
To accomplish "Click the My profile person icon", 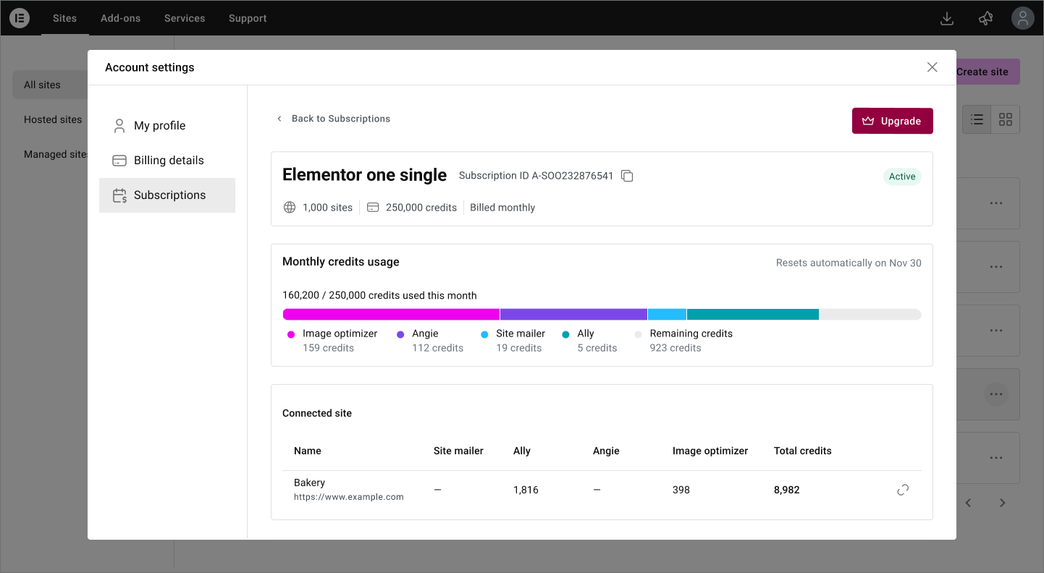I will click(x=119, y=126).
